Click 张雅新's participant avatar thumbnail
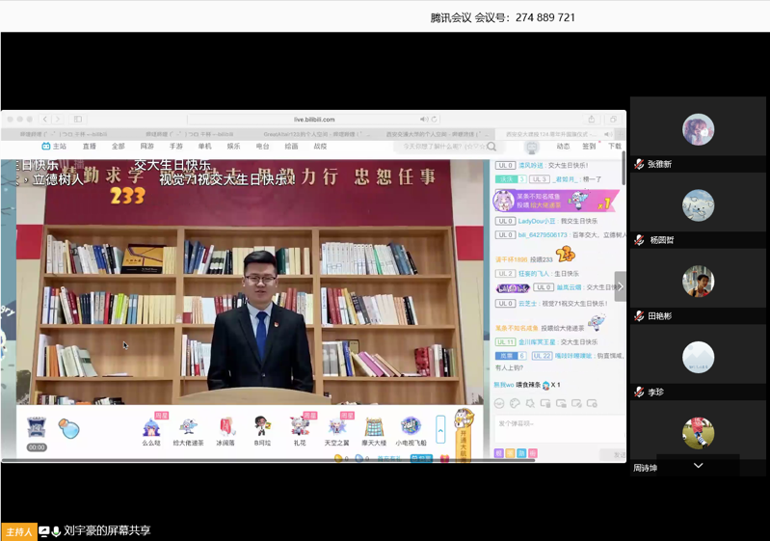The image size is (770, 541). [698, 129]
